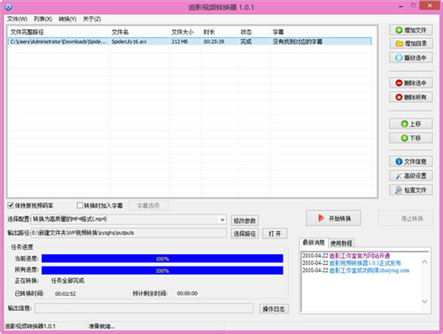
Task: Expand the 选择配置 format dropdown
Action: coord(222,220)
